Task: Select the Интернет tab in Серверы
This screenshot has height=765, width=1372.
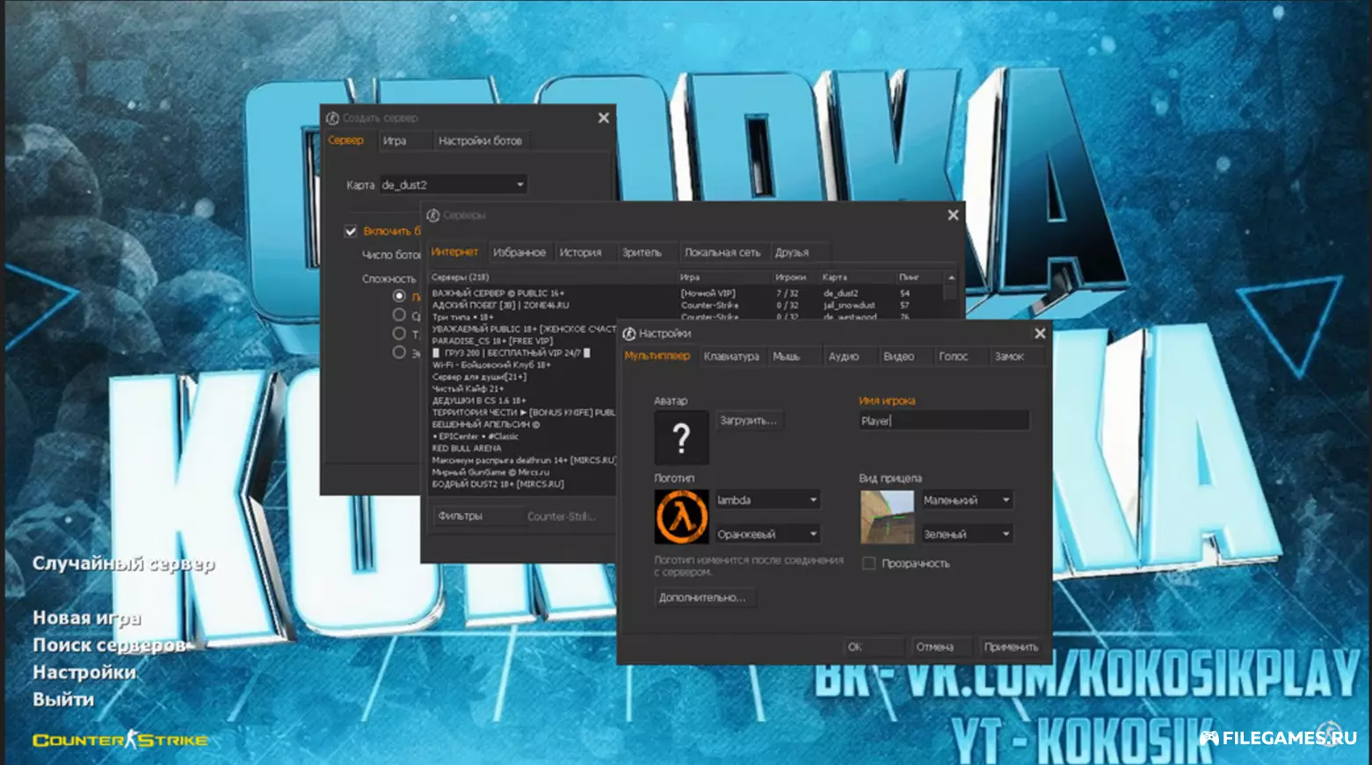Action: click(454, 252)
